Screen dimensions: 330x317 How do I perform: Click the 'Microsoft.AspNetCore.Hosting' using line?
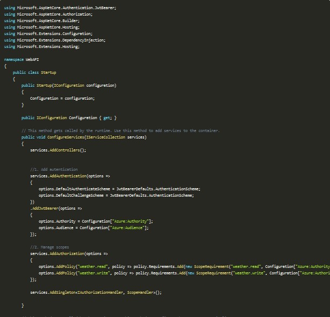pos(42,27)
